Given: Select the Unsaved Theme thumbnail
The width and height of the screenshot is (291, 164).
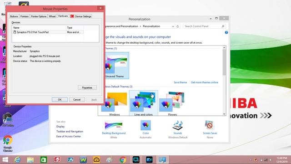Looking at the screenshot, I should [117, 66].
